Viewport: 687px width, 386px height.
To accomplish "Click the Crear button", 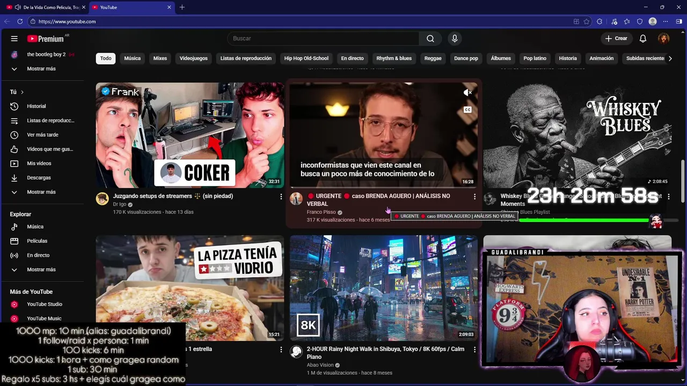I will (616, 39).
